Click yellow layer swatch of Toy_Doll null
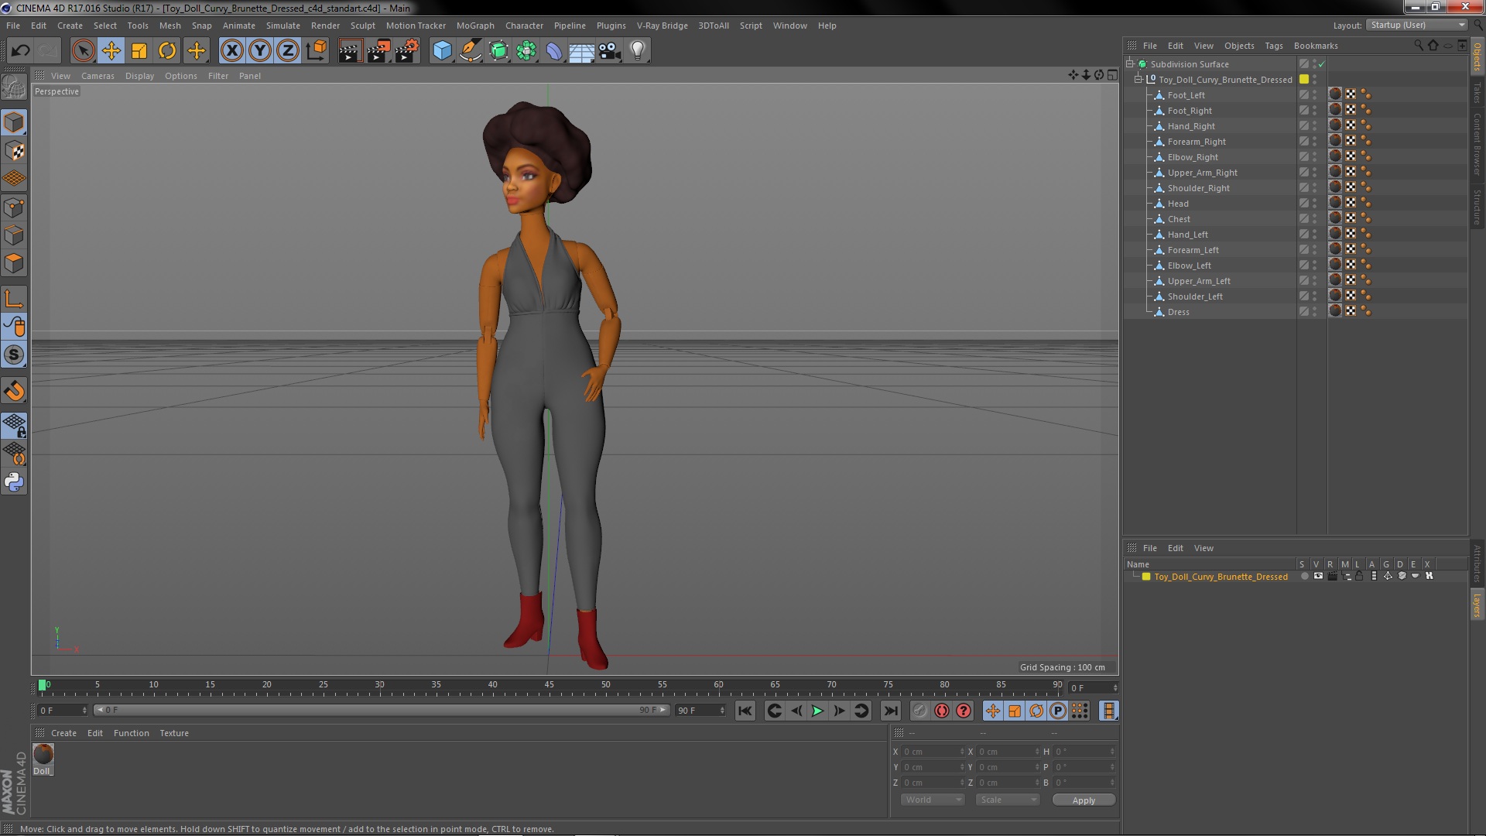 [1304, 80]
